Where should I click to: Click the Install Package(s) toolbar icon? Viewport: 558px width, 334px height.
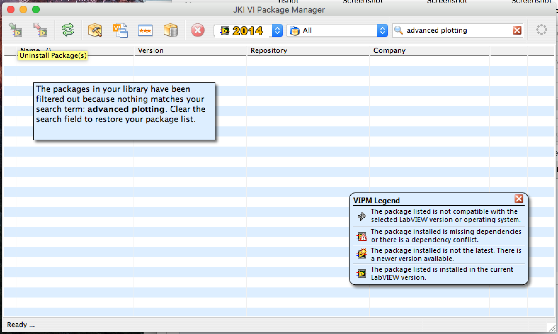pos(15,30)
